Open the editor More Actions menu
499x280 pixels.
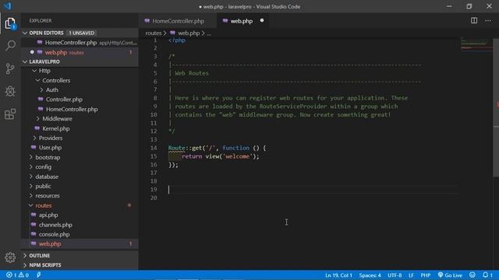[488, 21]
